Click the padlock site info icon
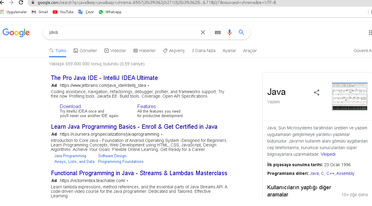The height and width of the screenshot is (206, 372). pyautogui.click(x=33, y=2)
